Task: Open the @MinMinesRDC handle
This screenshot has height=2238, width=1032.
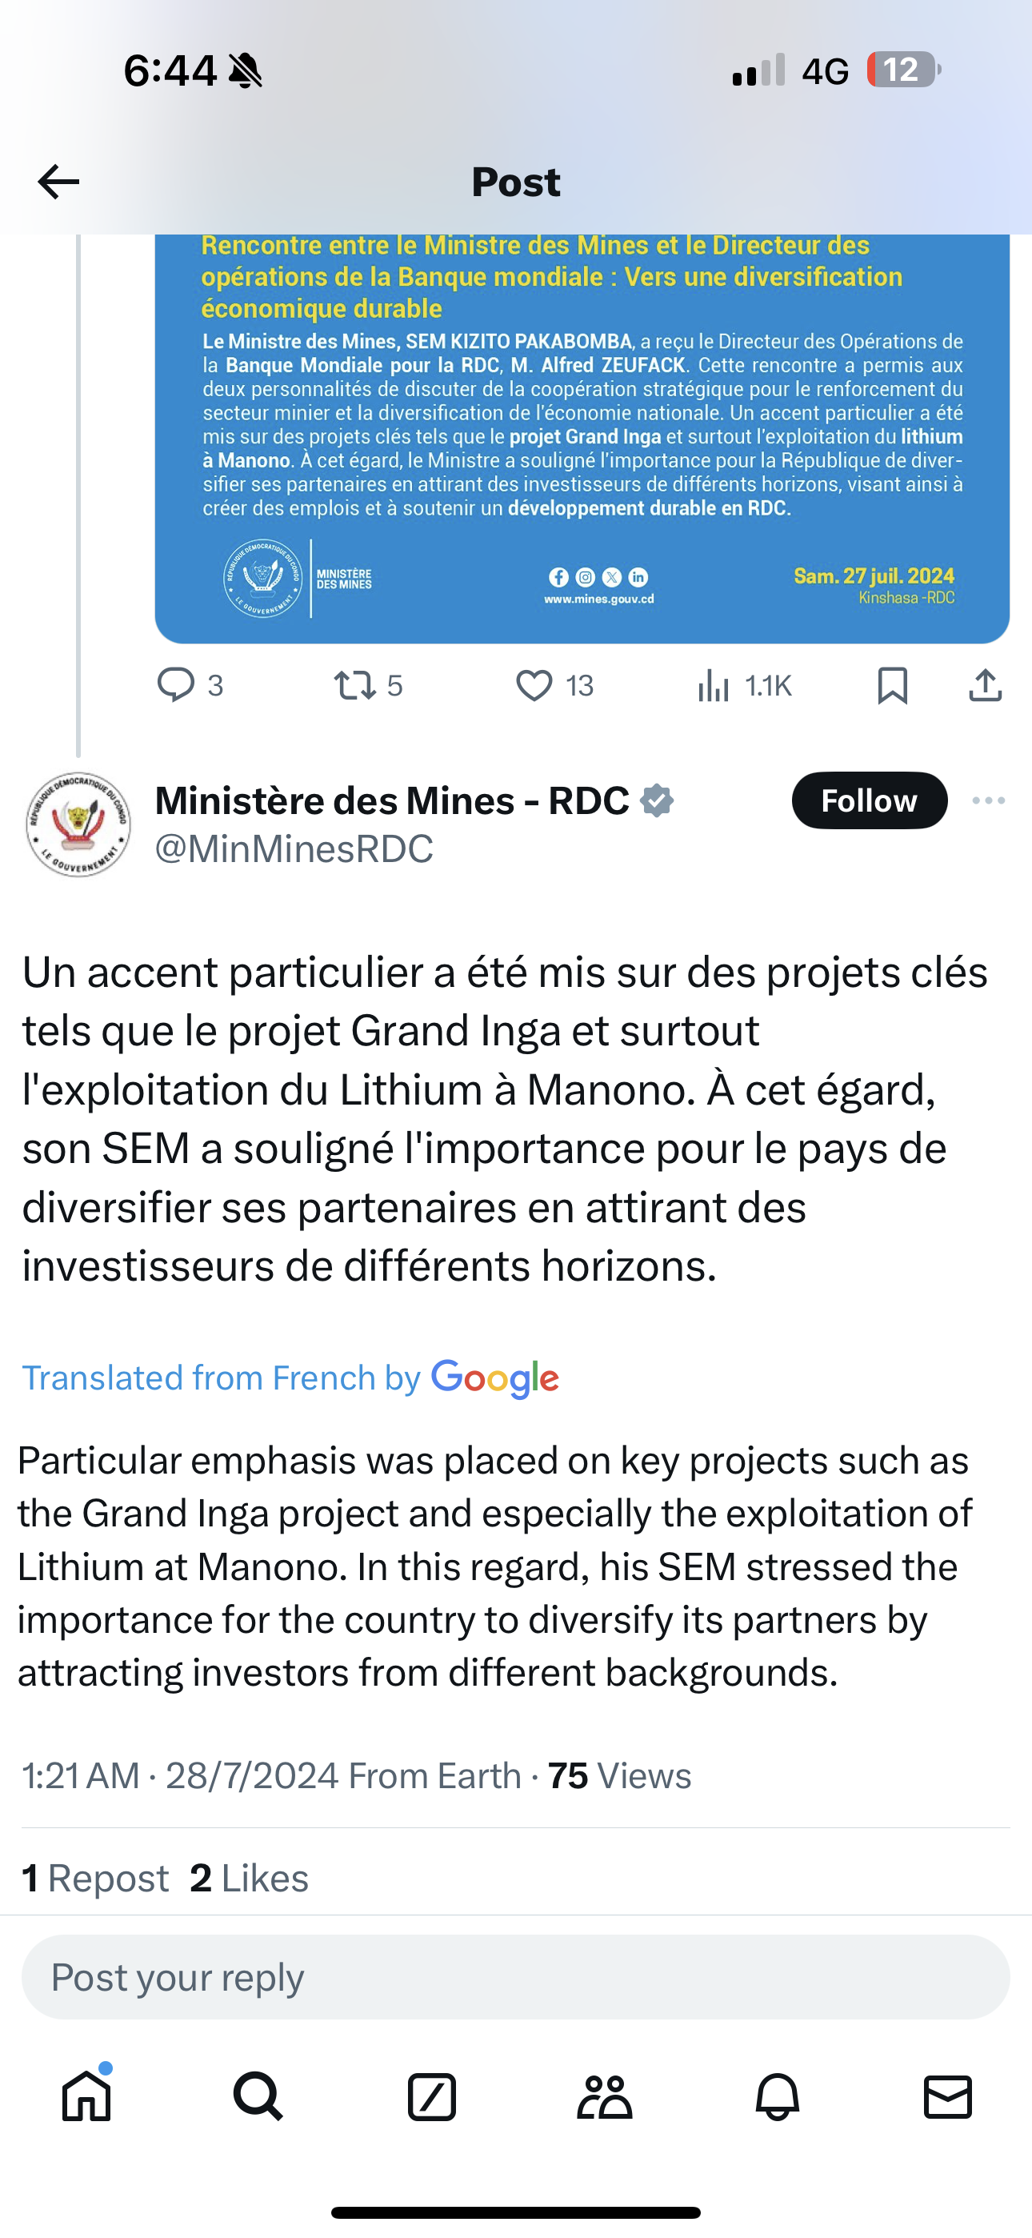Action: (294, 848)
